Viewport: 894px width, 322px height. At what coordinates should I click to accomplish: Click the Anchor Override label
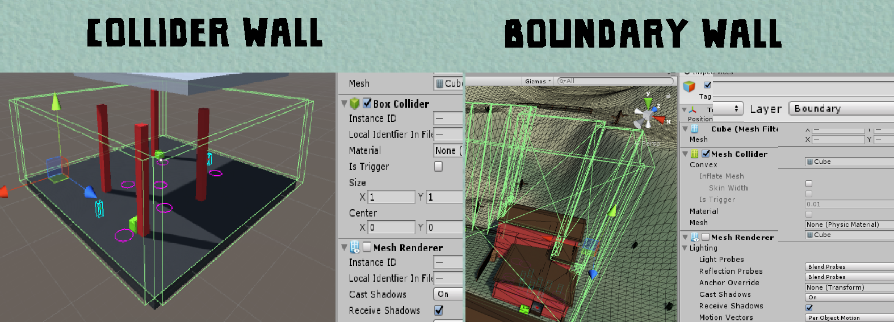point(729,282)
